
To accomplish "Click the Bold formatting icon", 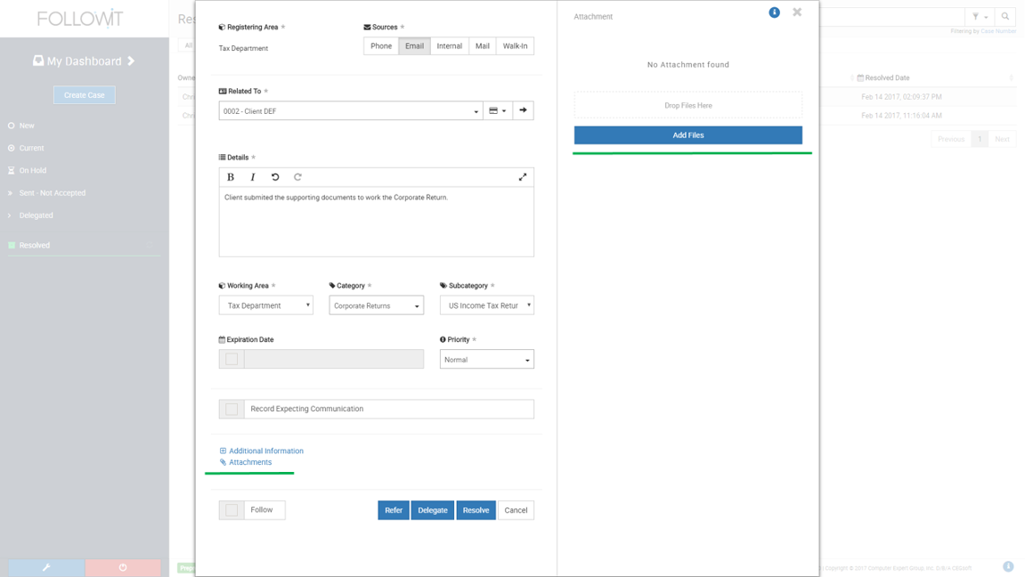I will pos(231,177).
